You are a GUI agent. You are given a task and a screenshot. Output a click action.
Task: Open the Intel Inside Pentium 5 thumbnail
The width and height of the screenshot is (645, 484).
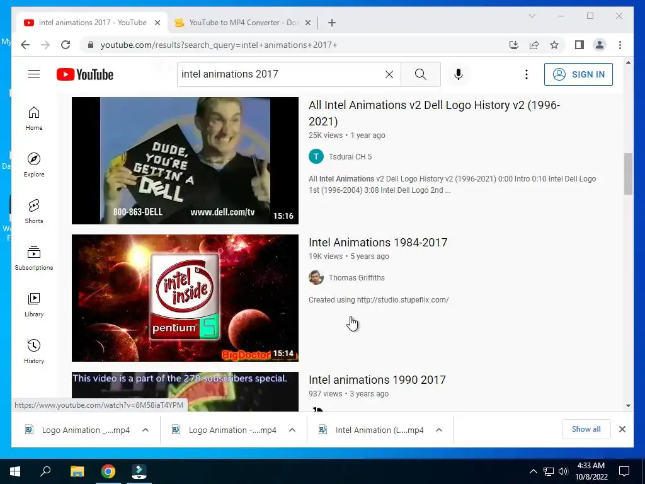point(185,298)
